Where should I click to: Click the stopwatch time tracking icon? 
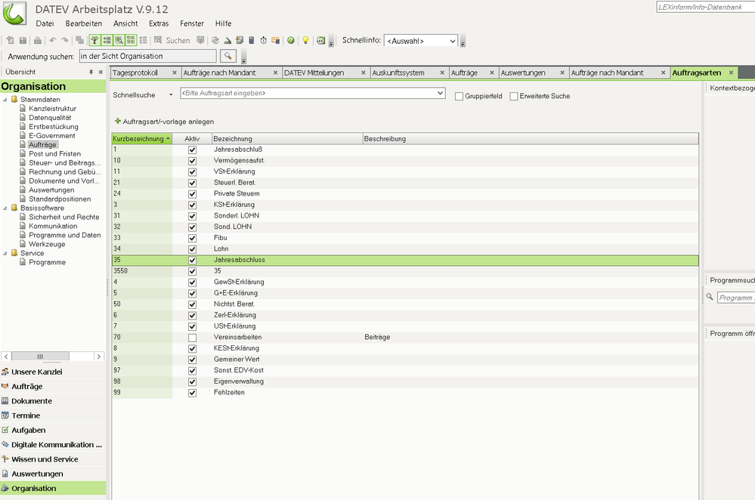click(264, 41)
